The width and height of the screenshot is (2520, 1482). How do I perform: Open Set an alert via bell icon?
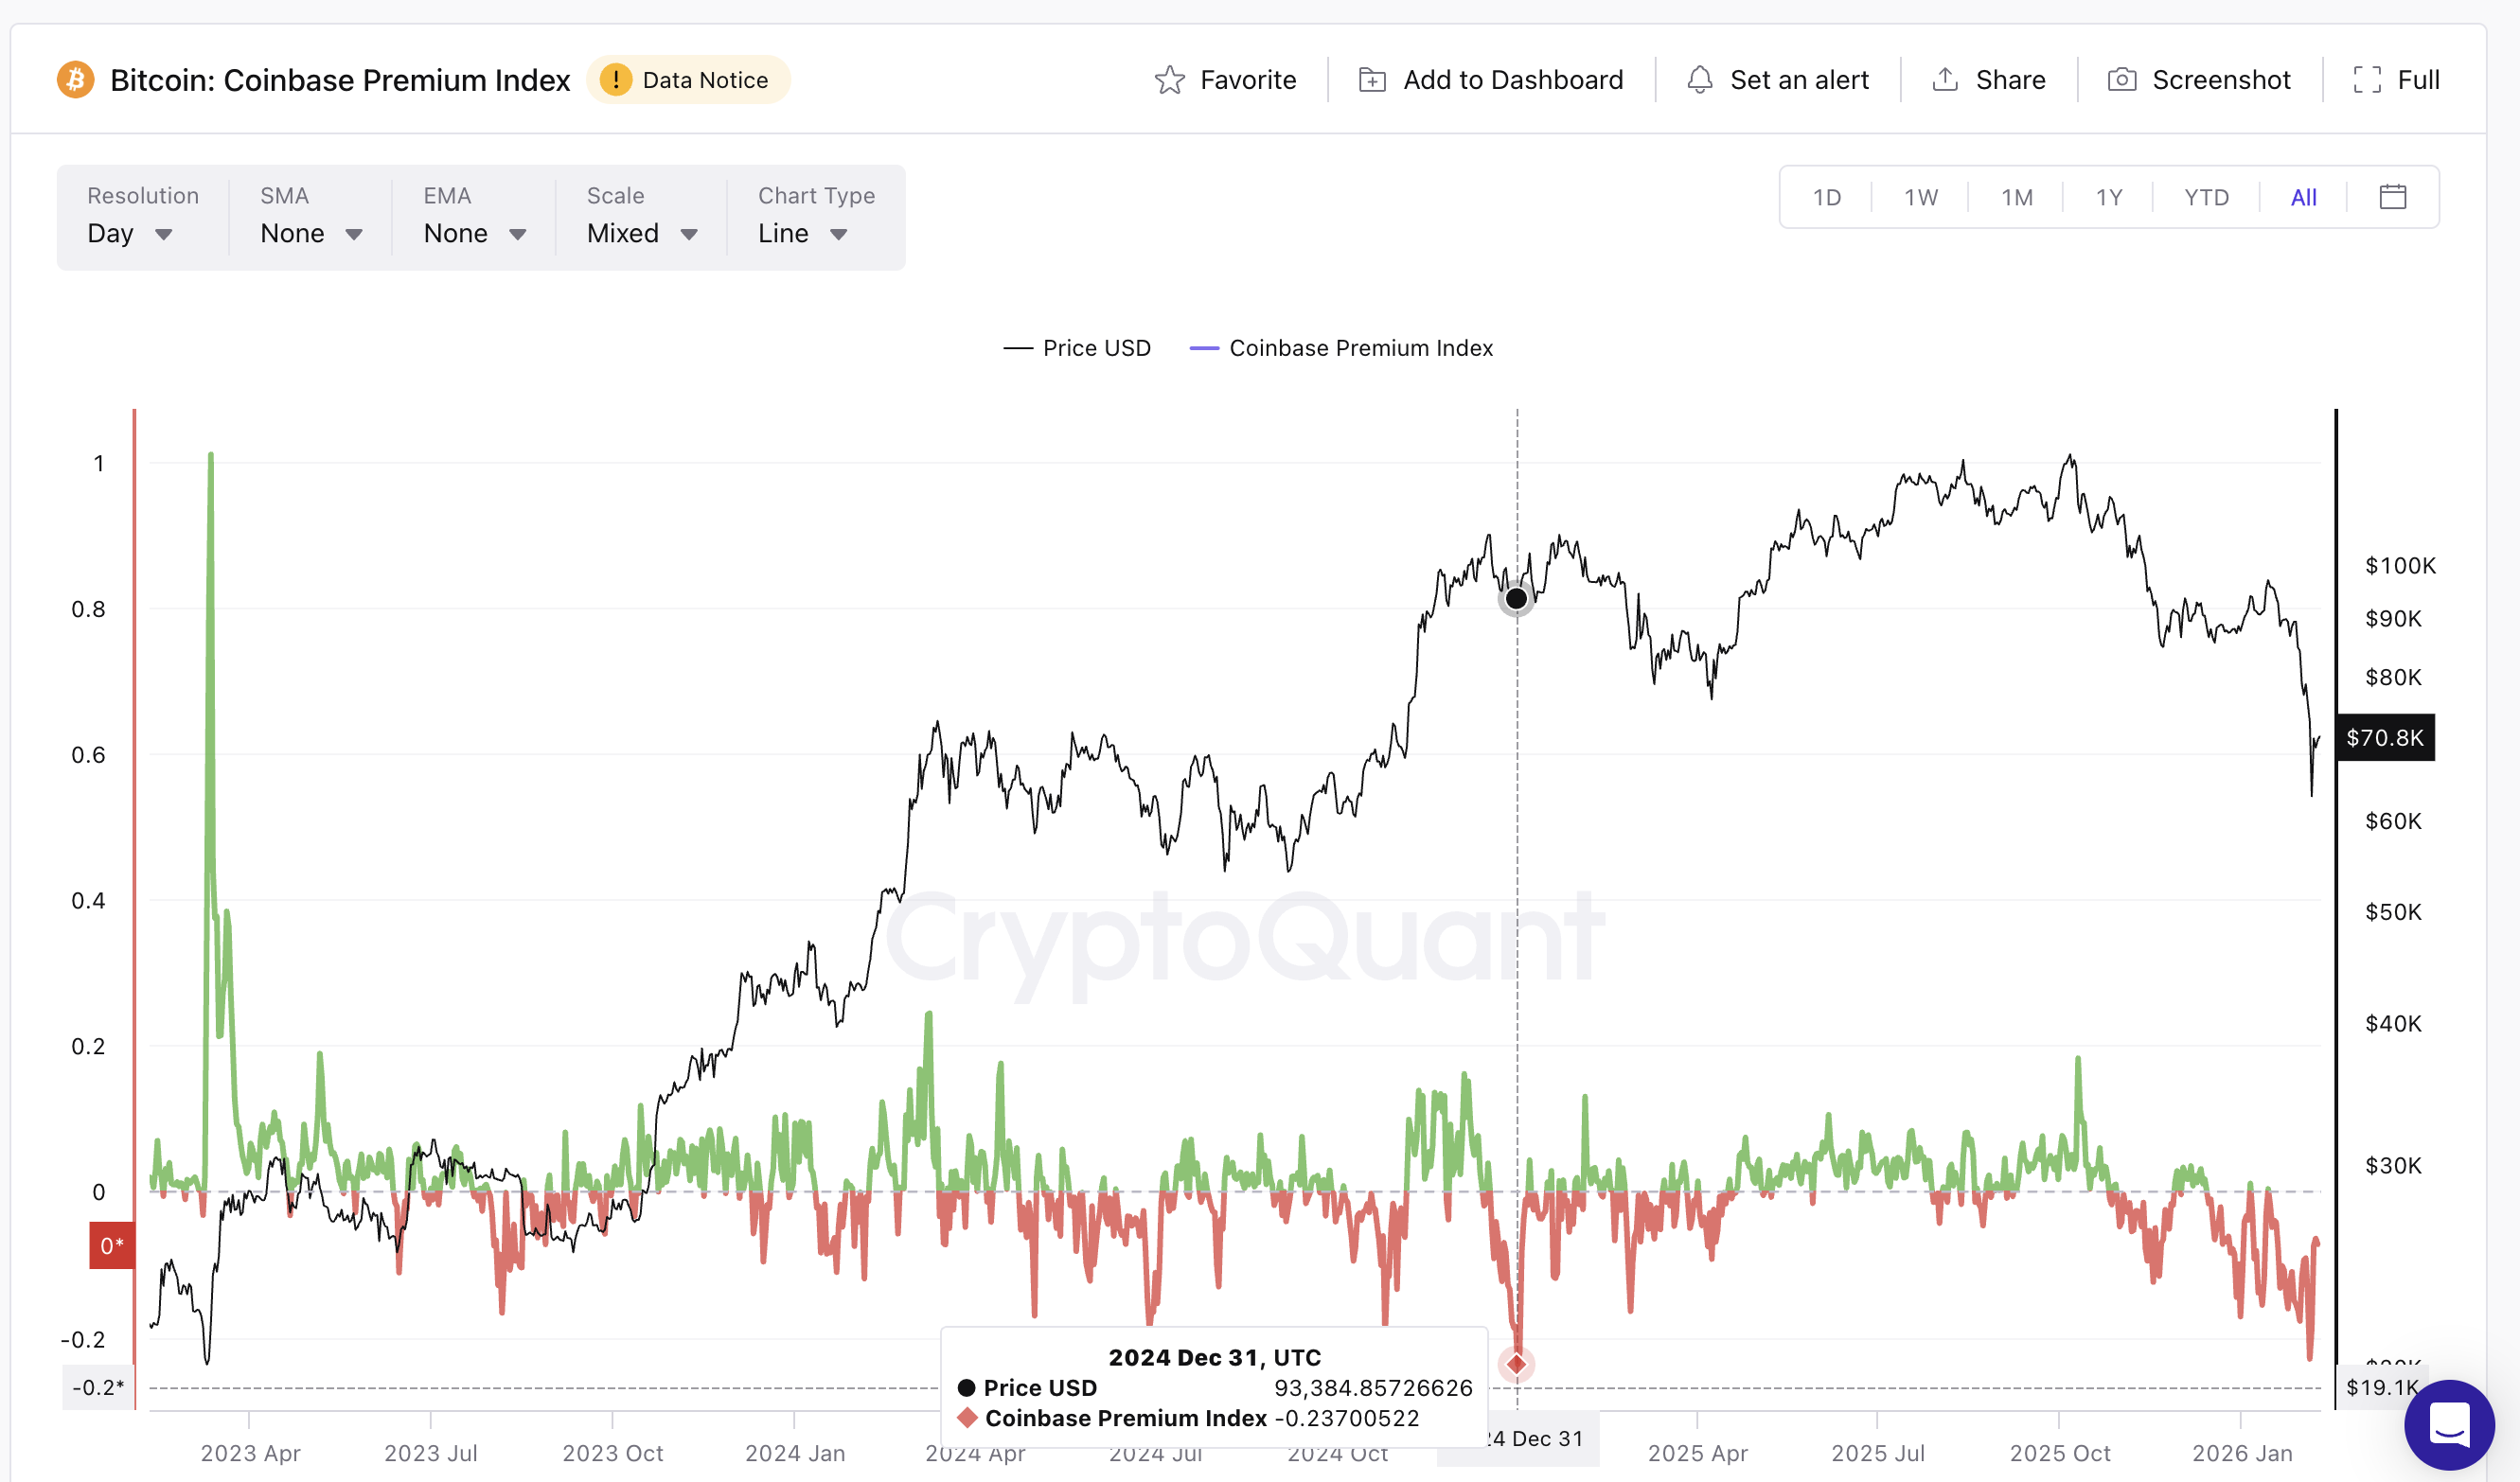pyautogui.click(x=1700, y=79)
